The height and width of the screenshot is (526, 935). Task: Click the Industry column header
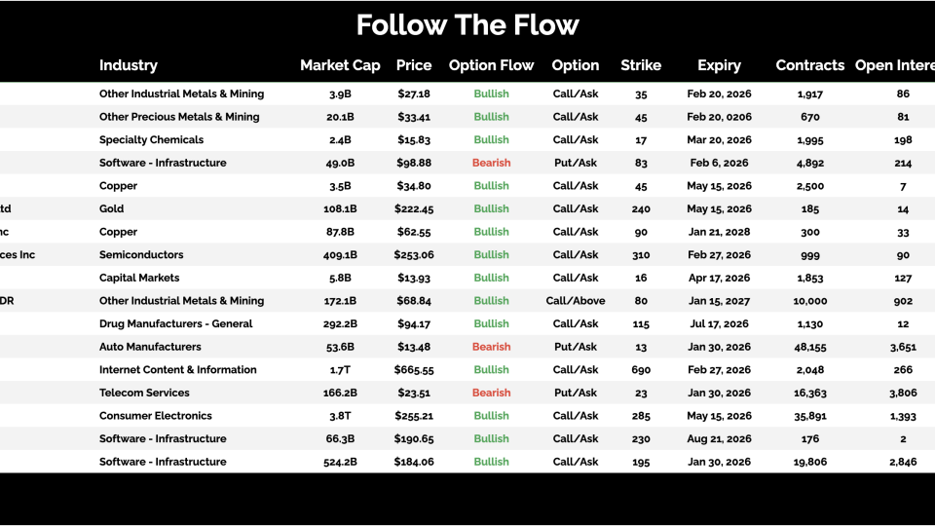pos(128,65)
